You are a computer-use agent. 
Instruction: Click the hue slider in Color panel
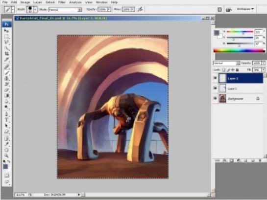point(240,32)
